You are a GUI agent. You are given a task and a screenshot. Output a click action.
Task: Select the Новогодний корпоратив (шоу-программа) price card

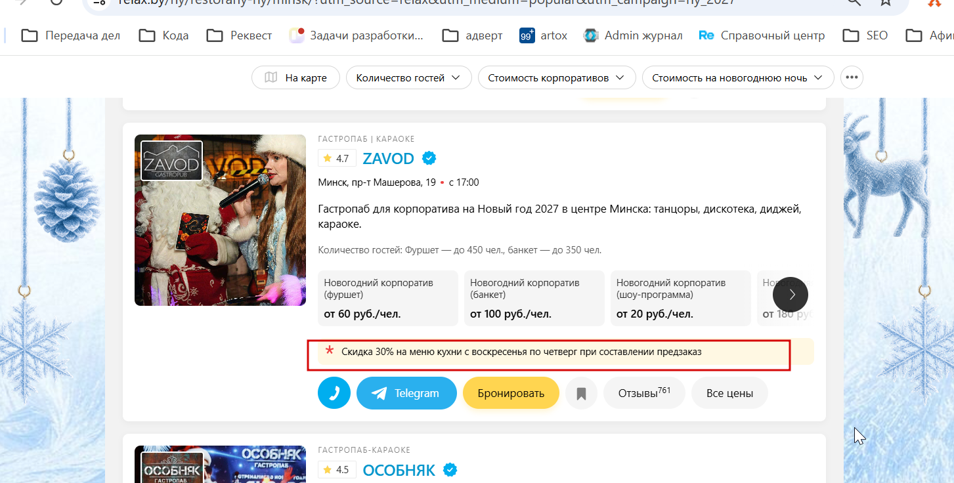pyautogui.click(x=681, y=298)
